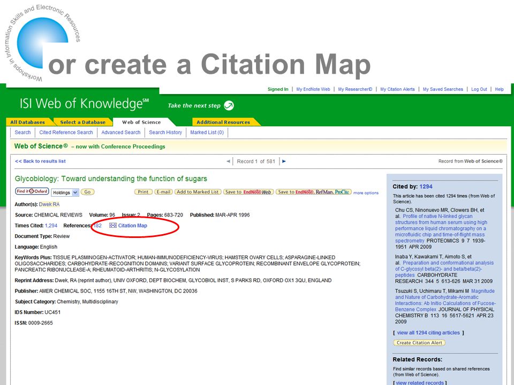The image size is (514, 385).
Task: Click the Go button
Action: (87, 192)
